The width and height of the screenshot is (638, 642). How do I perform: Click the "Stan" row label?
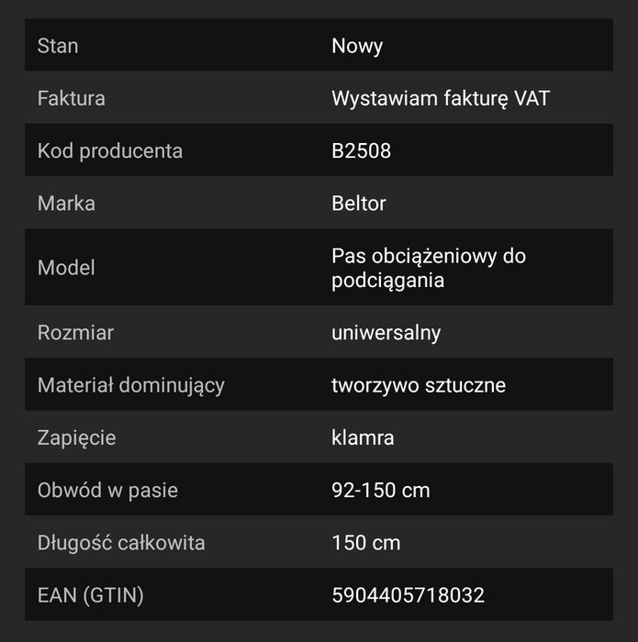58,46
